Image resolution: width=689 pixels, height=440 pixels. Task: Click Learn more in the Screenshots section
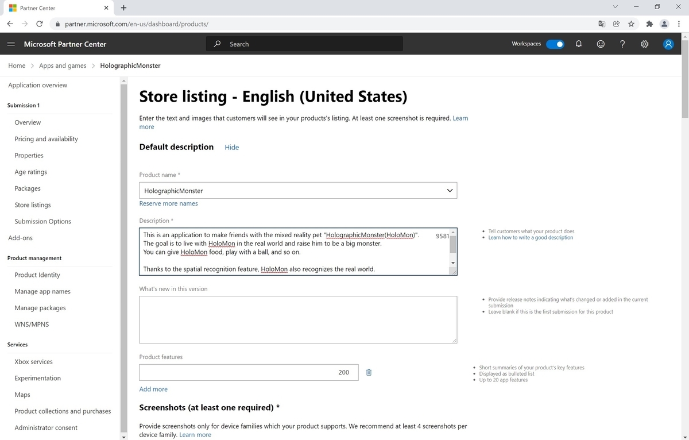pyautogui.click(x=195, y=435)
